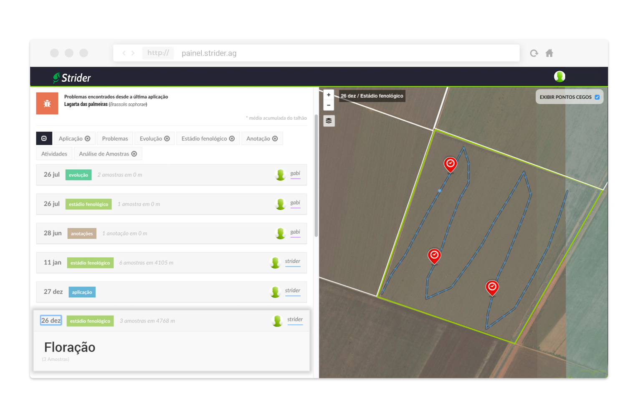This screenshot has width=643, height=417.
Task: Click gabi avatar on 26 jul evolução row
Action: (x=281, y=175)
